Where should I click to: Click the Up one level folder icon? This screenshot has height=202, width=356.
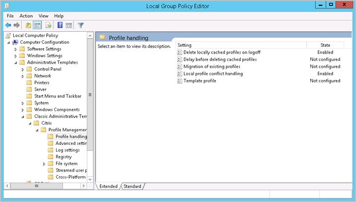coord(28,25)
